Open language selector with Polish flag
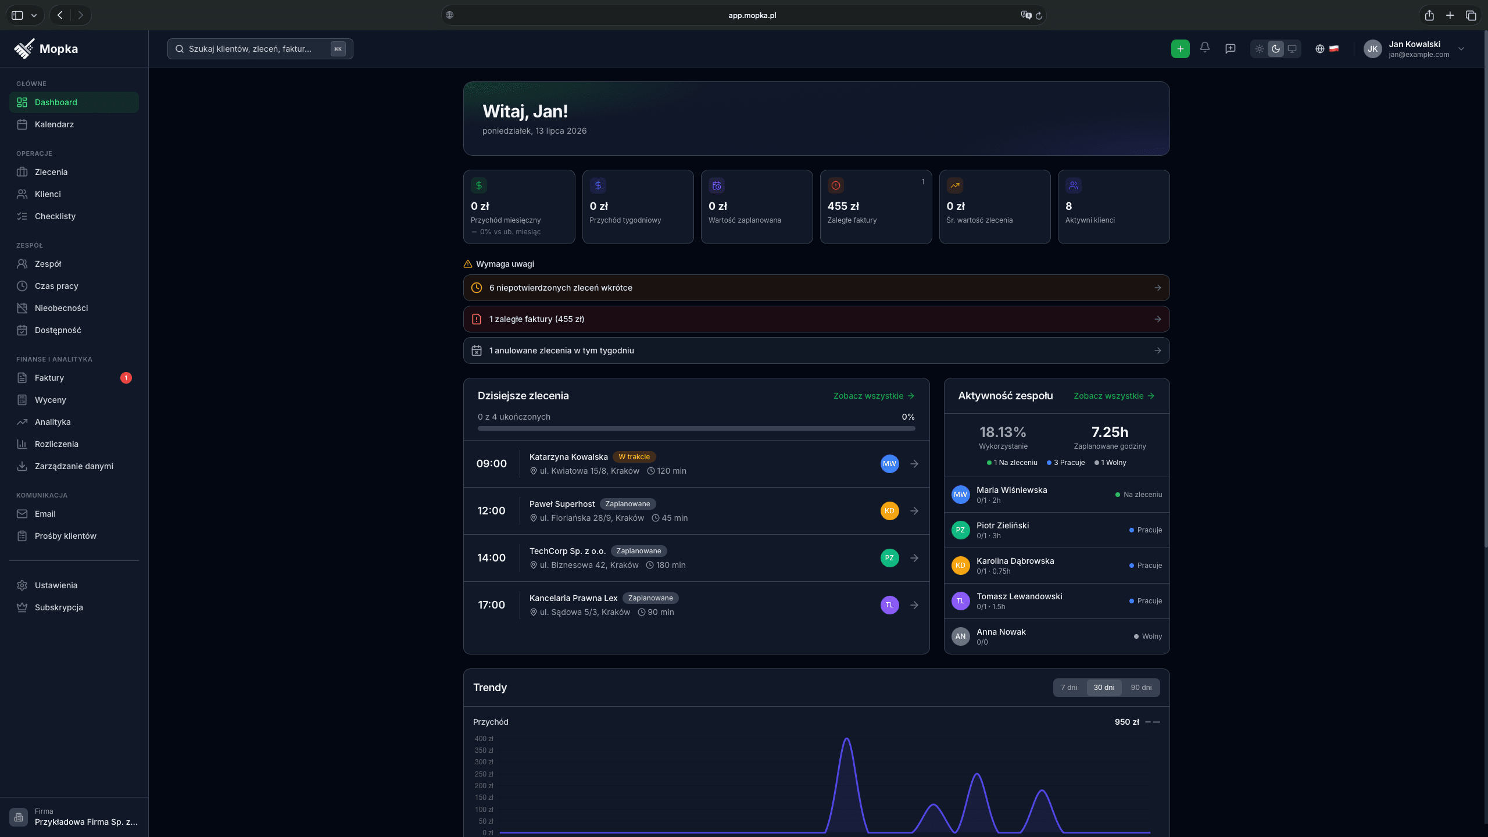 click(1327, 49)
